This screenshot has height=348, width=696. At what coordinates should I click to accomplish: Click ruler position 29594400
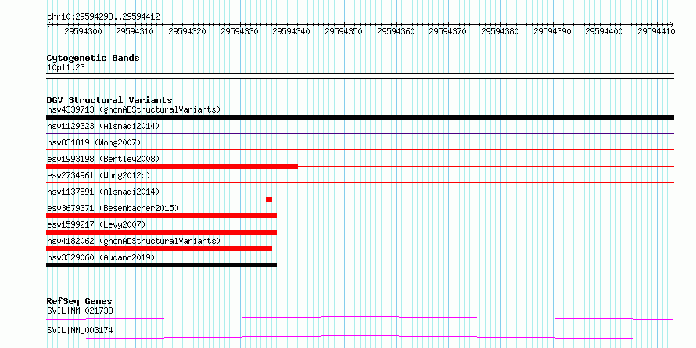605,31
